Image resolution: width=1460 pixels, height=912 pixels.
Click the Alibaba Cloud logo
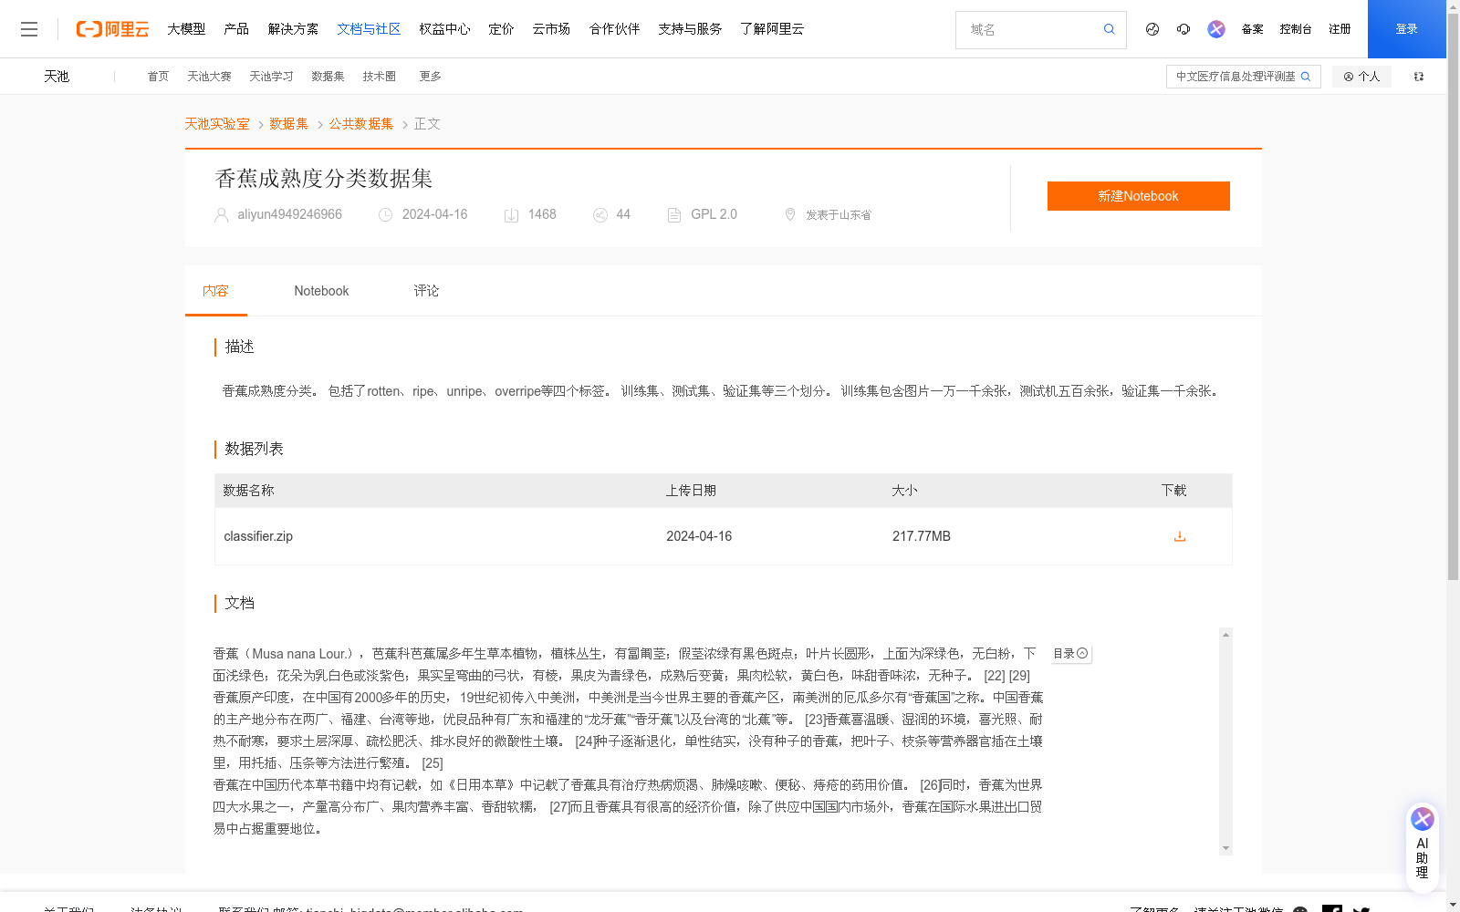tap(112, 29)
